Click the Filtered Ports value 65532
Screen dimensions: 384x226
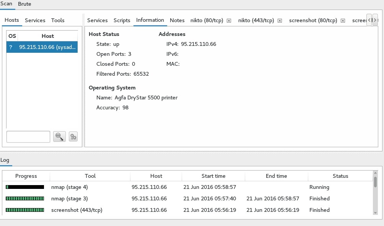(x=141, y=74)
